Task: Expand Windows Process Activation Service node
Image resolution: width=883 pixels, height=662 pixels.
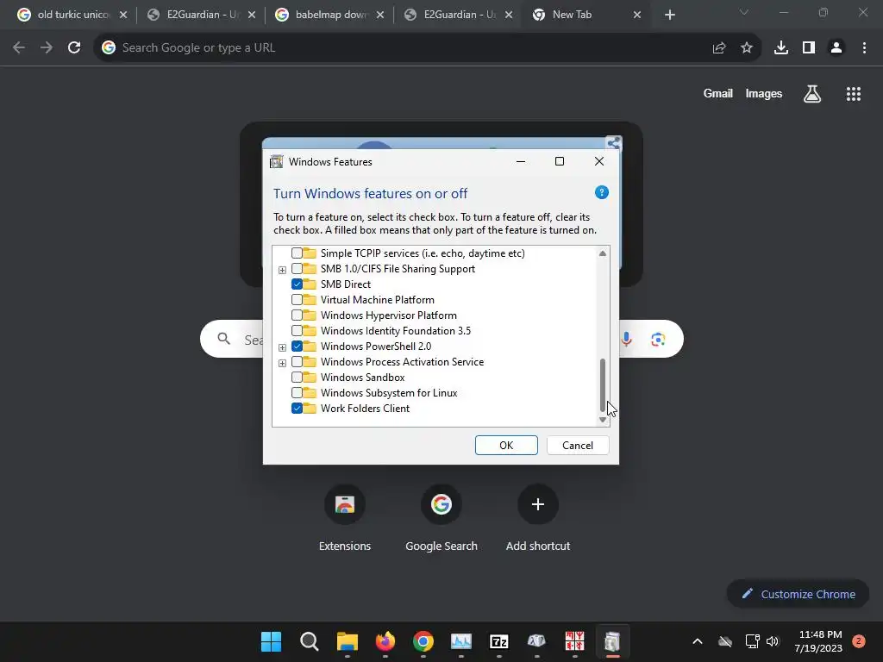Action: pyautogui.click(x=282, y=363)
